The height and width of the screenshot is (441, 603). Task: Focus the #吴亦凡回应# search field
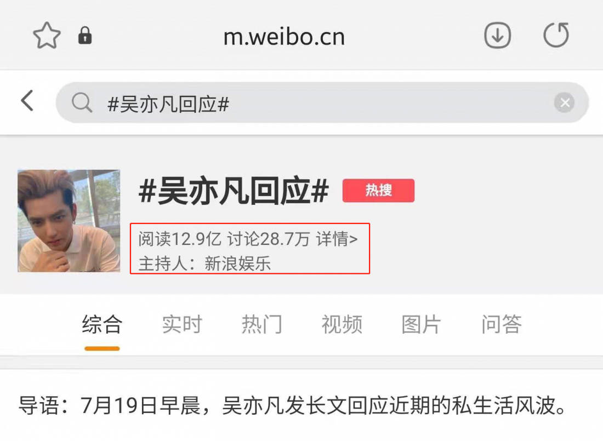322,102
